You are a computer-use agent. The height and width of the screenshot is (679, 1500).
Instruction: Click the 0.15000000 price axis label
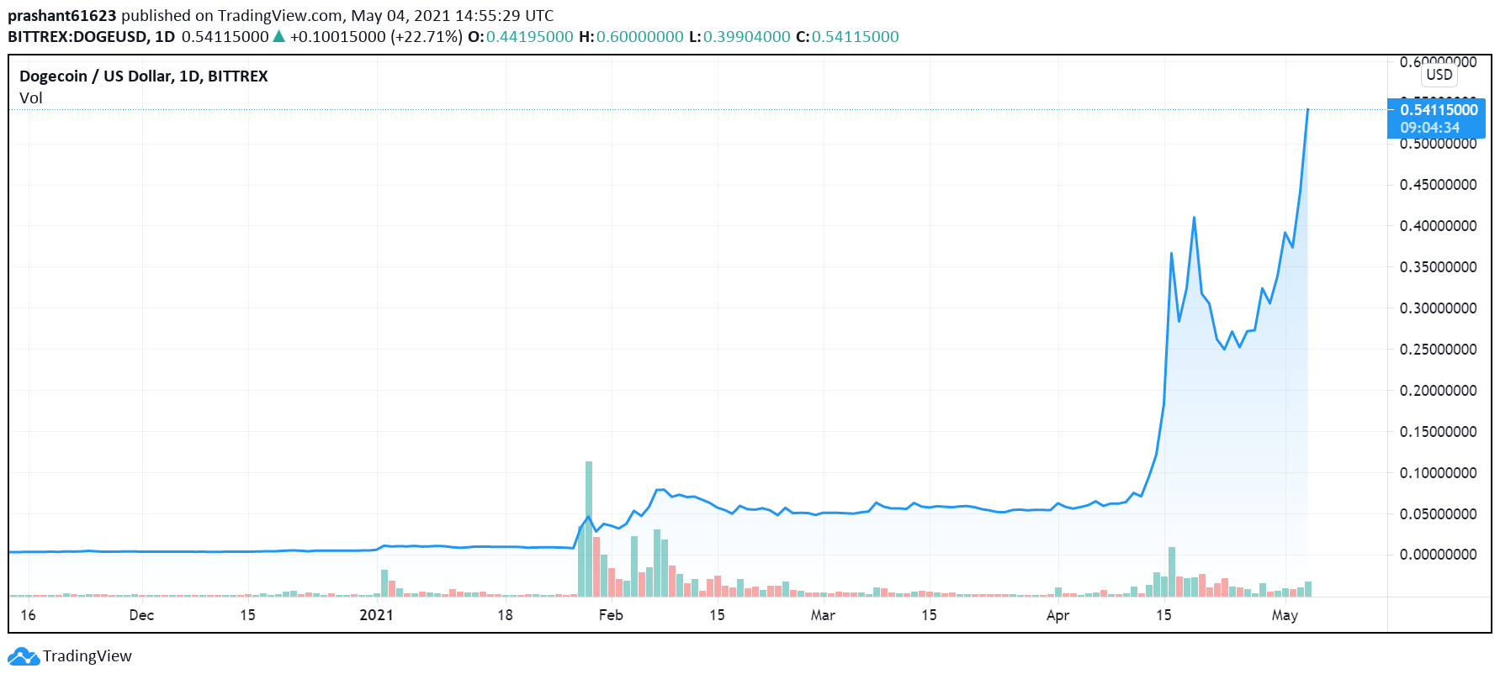point(1439,432)
